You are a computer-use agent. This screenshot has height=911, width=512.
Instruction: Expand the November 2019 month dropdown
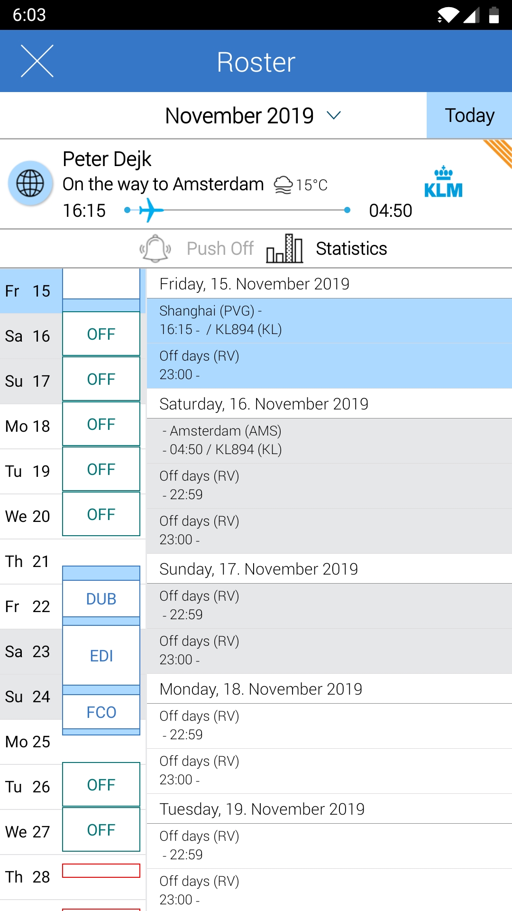point(334,115)
